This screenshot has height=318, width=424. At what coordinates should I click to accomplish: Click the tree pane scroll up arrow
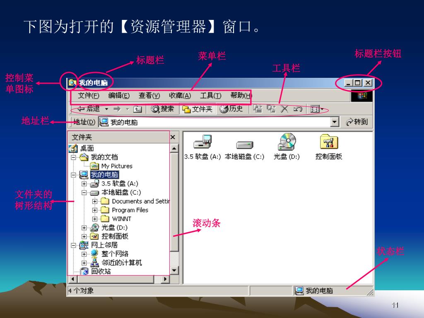click(174, 148)
